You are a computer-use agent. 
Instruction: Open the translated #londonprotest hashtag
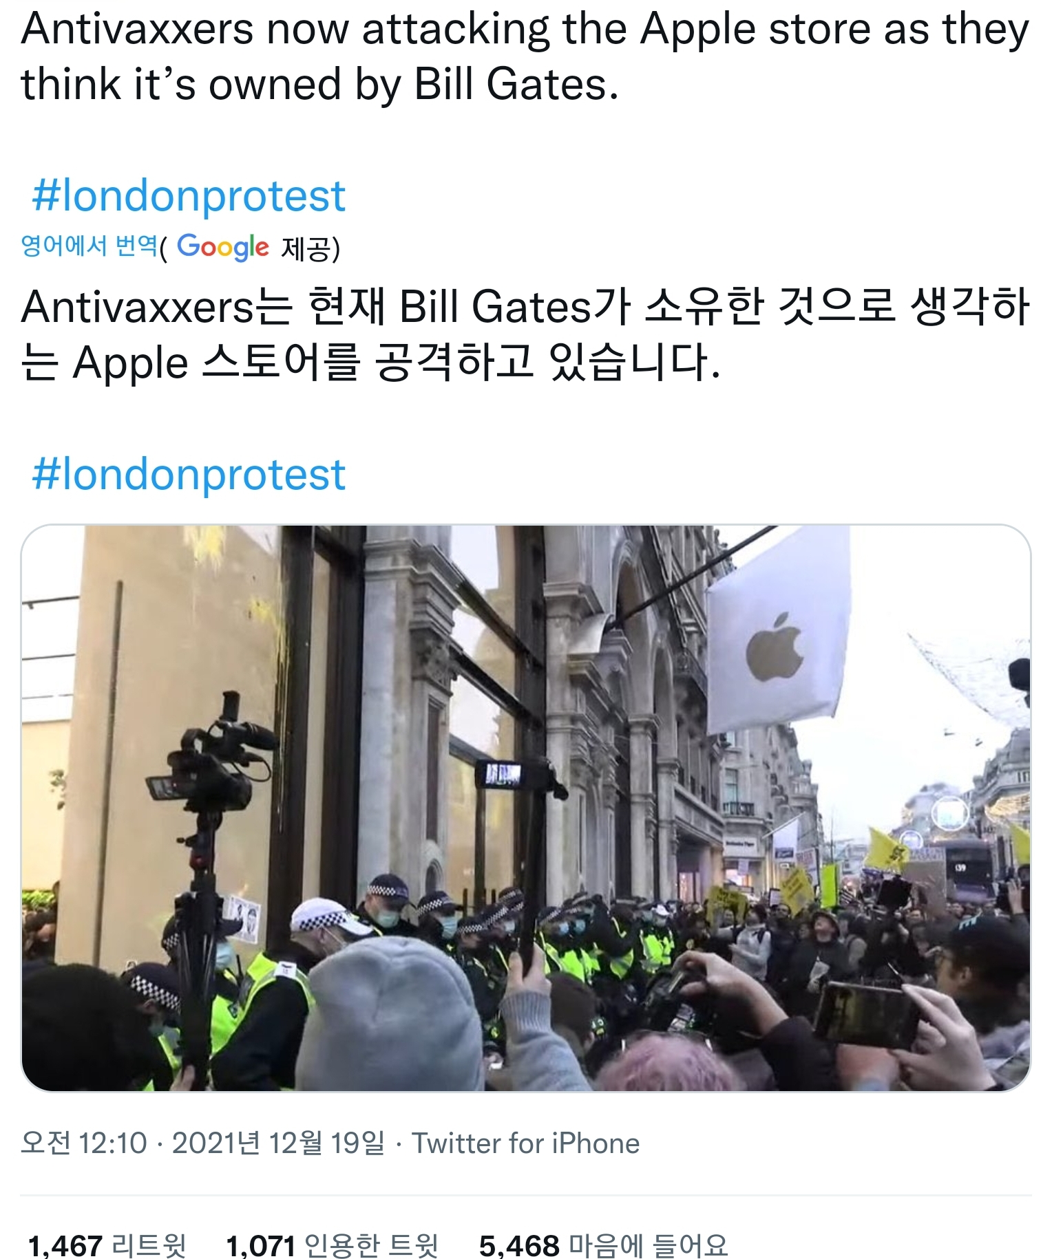point(189,475)
